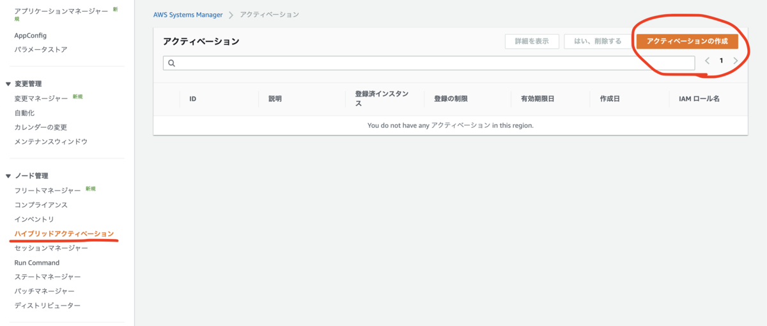767x326 pixels.
Task: Open Run Command in sidebar
Action: pyautogui.click(x=36, y=263)
